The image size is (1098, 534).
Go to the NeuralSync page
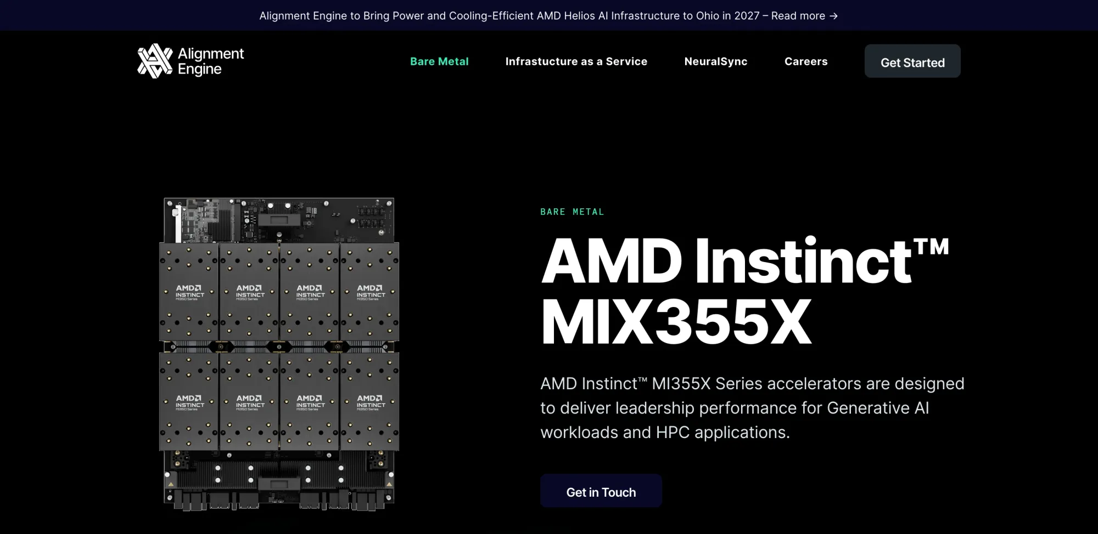716,61
